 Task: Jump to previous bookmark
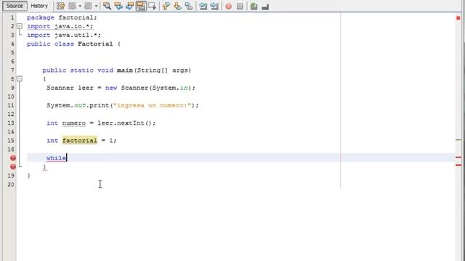[166, 6]
